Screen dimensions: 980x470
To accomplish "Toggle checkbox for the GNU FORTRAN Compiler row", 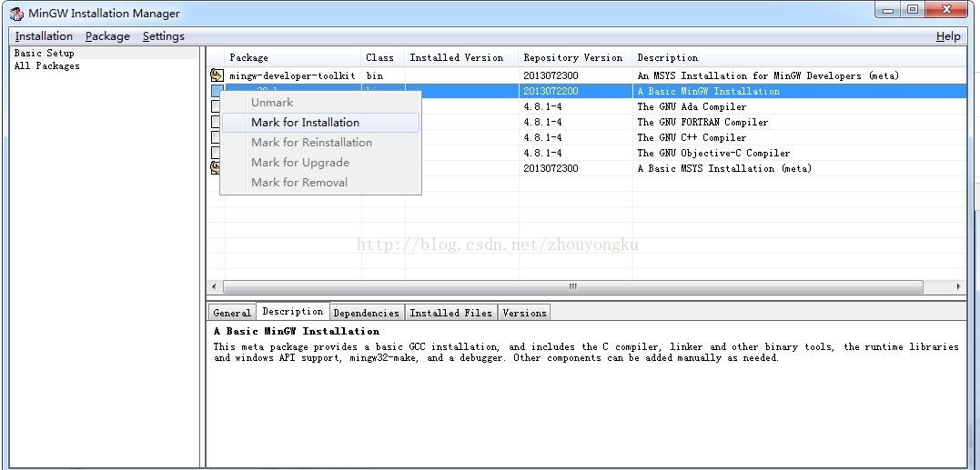I will coord(215,122).
